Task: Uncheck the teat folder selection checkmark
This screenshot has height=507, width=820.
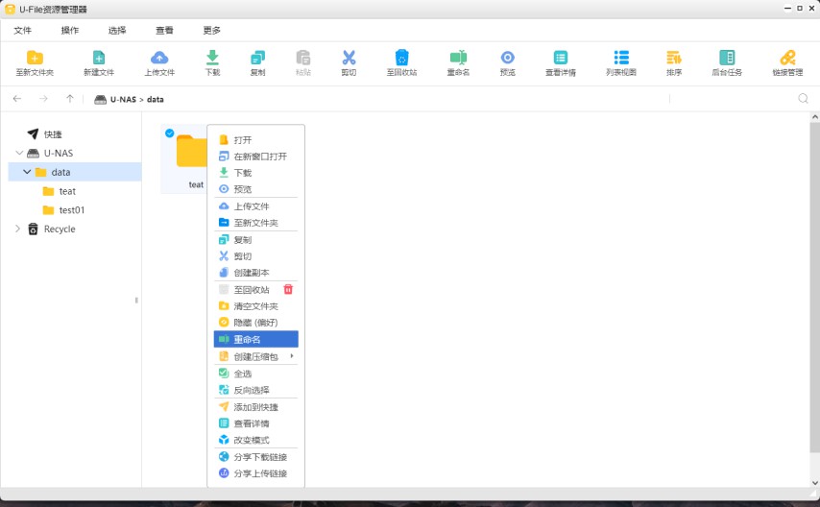Action: 169,133
